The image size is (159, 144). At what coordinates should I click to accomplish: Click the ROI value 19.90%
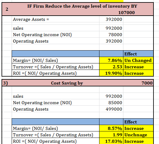tap(111, 73)
